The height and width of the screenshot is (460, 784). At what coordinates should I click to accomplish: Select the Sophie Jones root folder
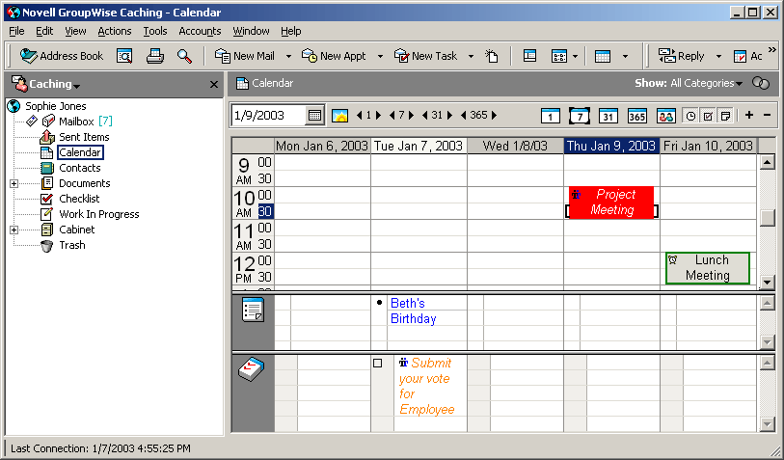(x=56, y=106)
